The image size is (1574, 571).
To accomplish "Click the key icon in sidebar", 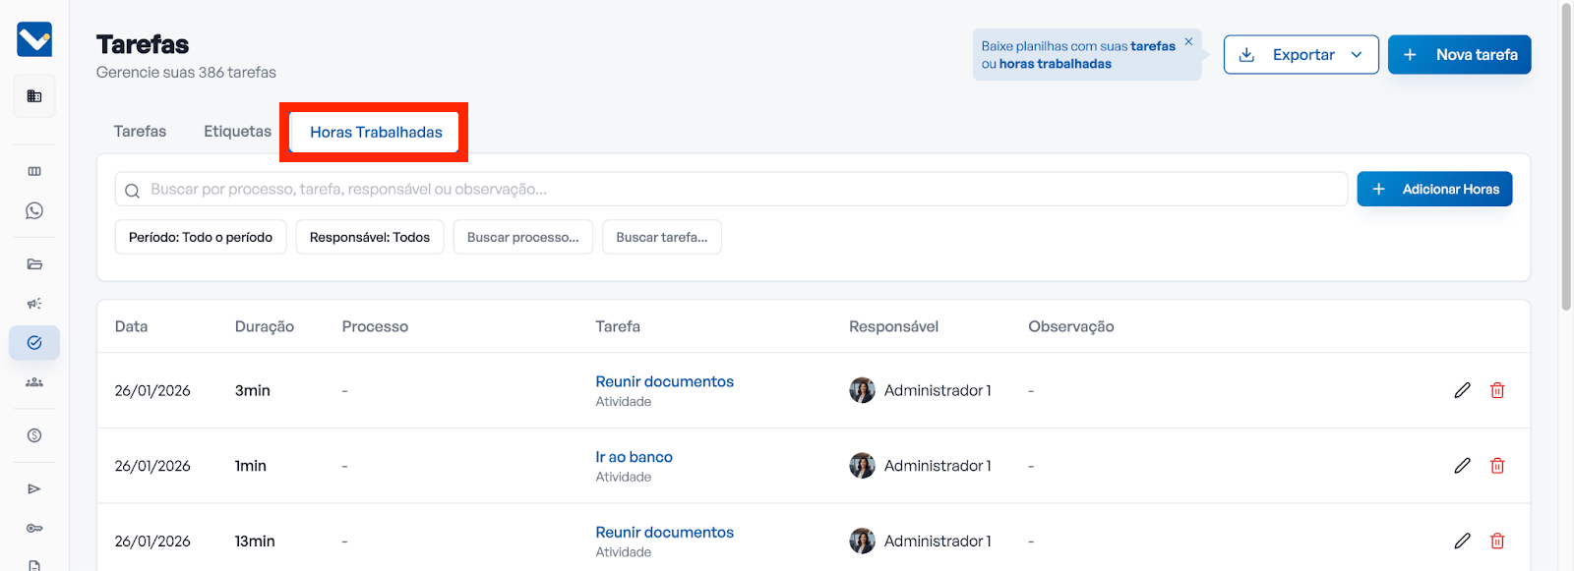I will tap(34, 529).
